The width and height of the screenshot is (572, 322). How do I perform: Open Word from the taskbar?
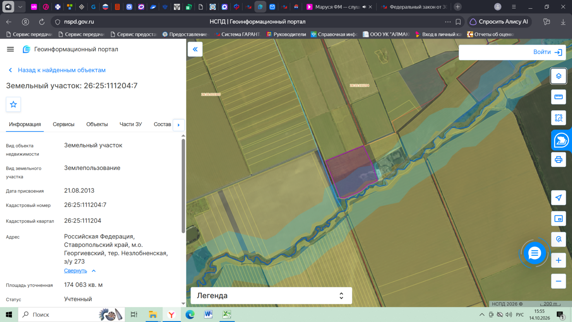tap(208, 315)
